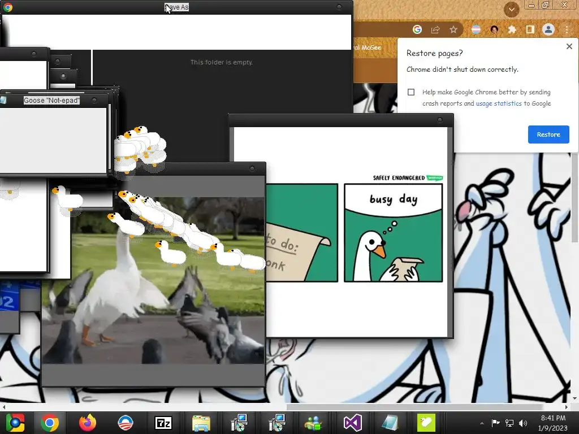Click the Google icon in Chrome's address bar
The image size is (579, 434).
coord(417,29)
